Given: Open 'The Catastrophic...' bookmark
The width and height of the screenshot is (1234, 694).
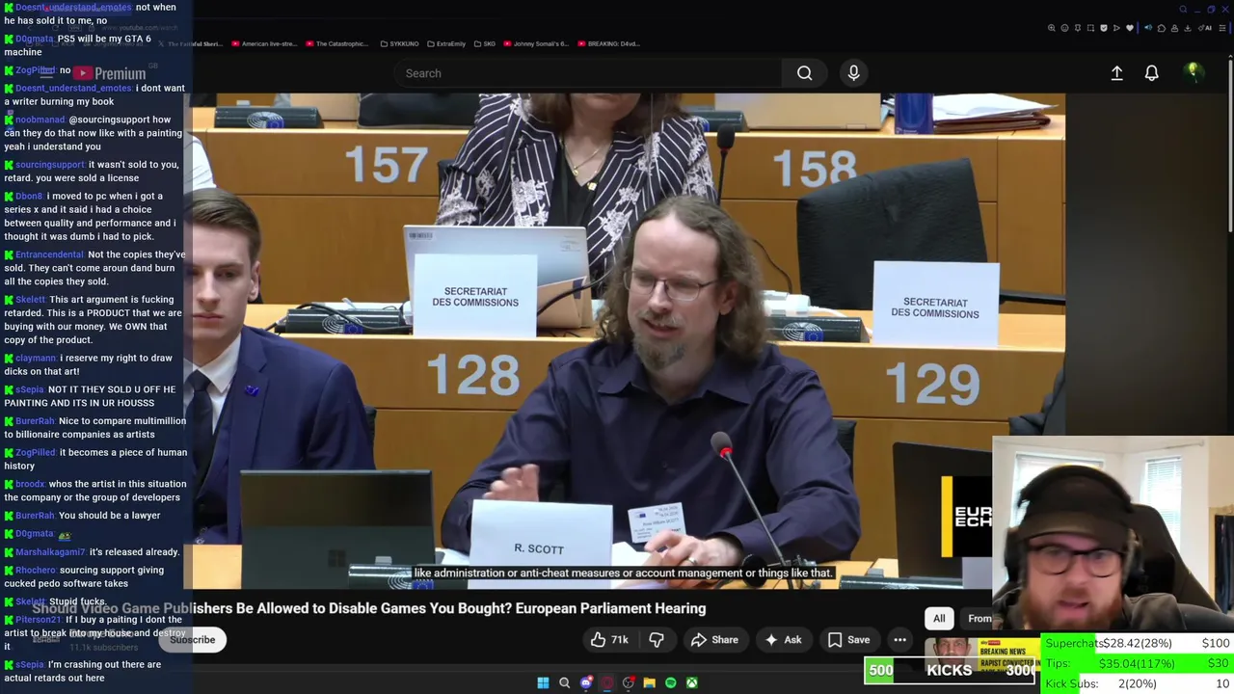Looking at the screenshot, I should click(x=335, y=43).
